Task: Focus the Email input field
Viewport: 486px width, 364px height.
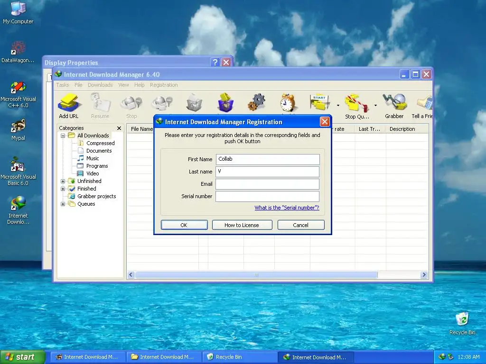Action: 268,184
